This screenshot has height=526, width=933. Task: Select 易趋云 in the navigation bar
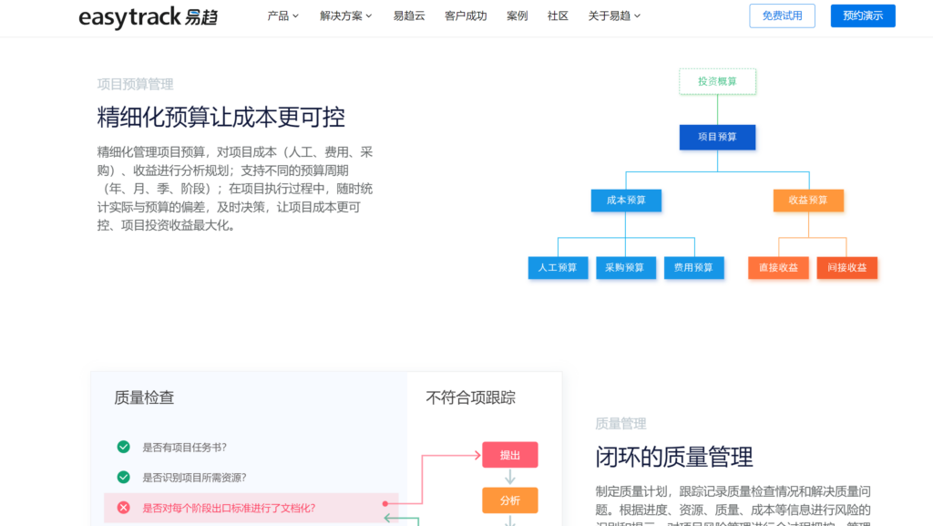click(407, 15)
